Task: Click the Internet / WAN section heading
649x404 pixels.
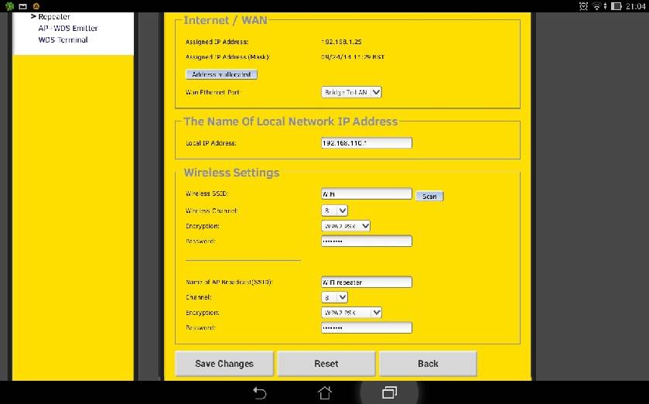Action: coord(226,20)
